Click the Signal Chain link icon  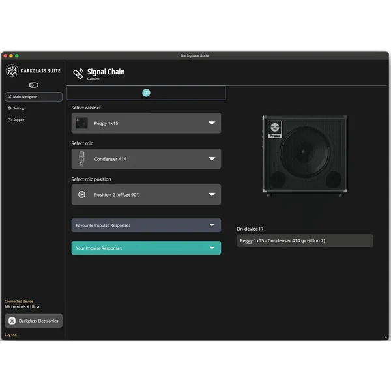click(x=78, y=74)
